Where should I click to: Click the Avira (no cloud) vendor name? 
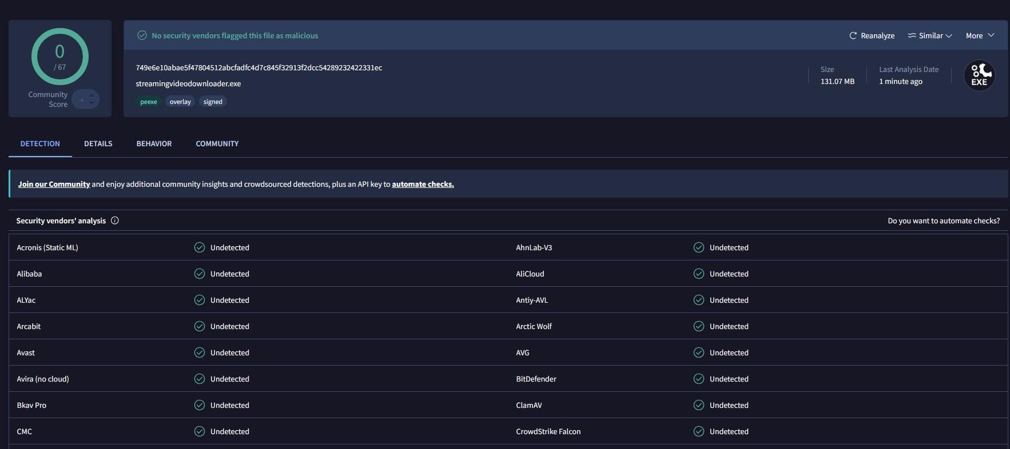click(x=43, y=379)
